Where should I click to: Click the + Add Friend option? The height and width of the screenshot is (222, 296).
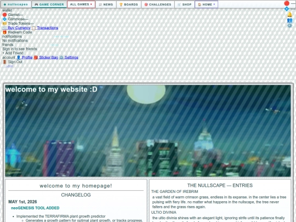coord(13,53)
